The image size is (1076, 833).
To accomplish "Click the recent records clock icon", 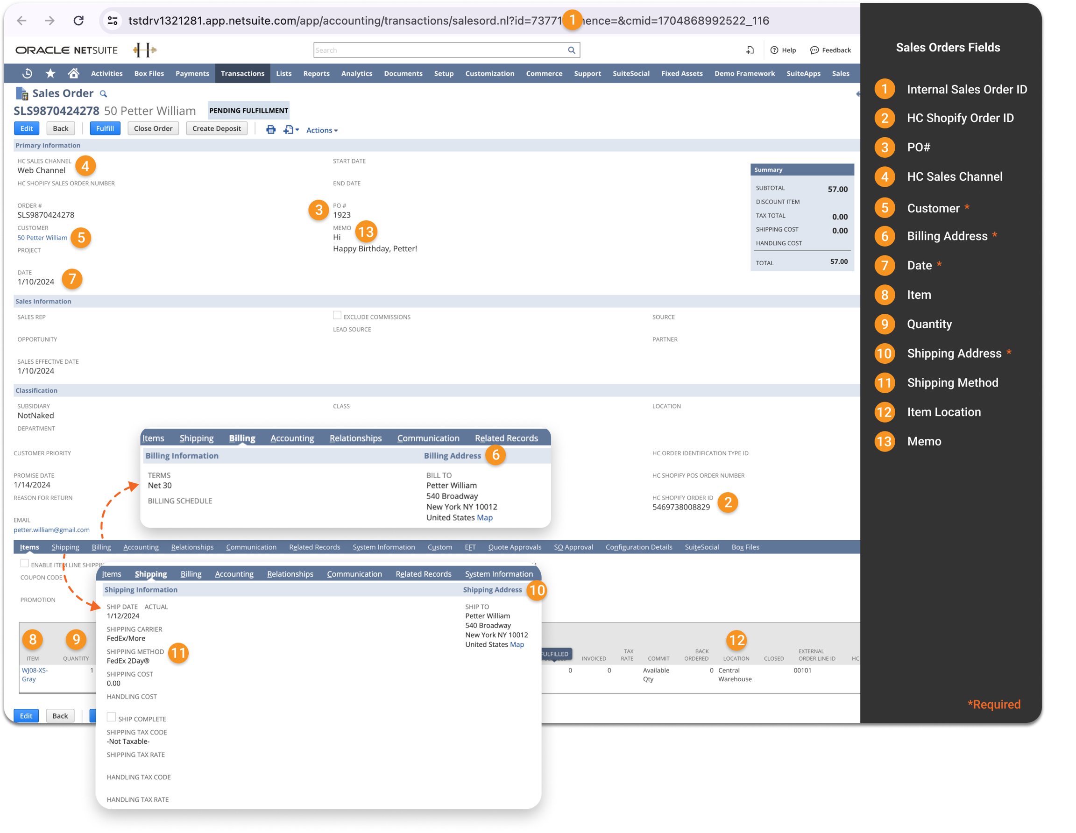I will [28, 73].
